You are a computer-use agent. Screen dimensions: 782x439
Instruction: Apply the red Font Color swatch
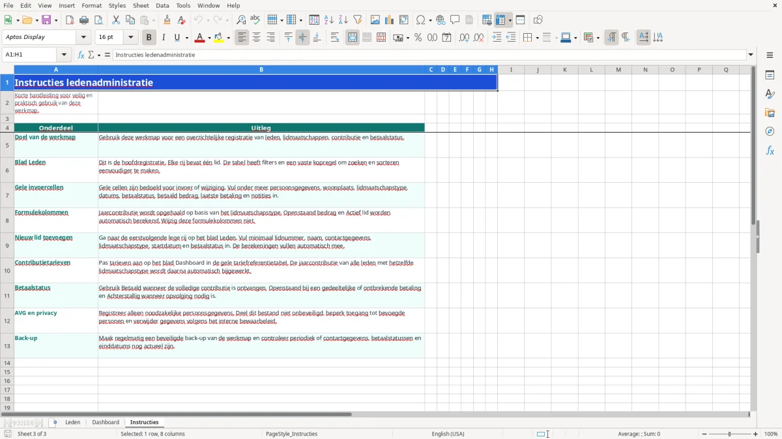pyautogui.click(x=200, y=38)
